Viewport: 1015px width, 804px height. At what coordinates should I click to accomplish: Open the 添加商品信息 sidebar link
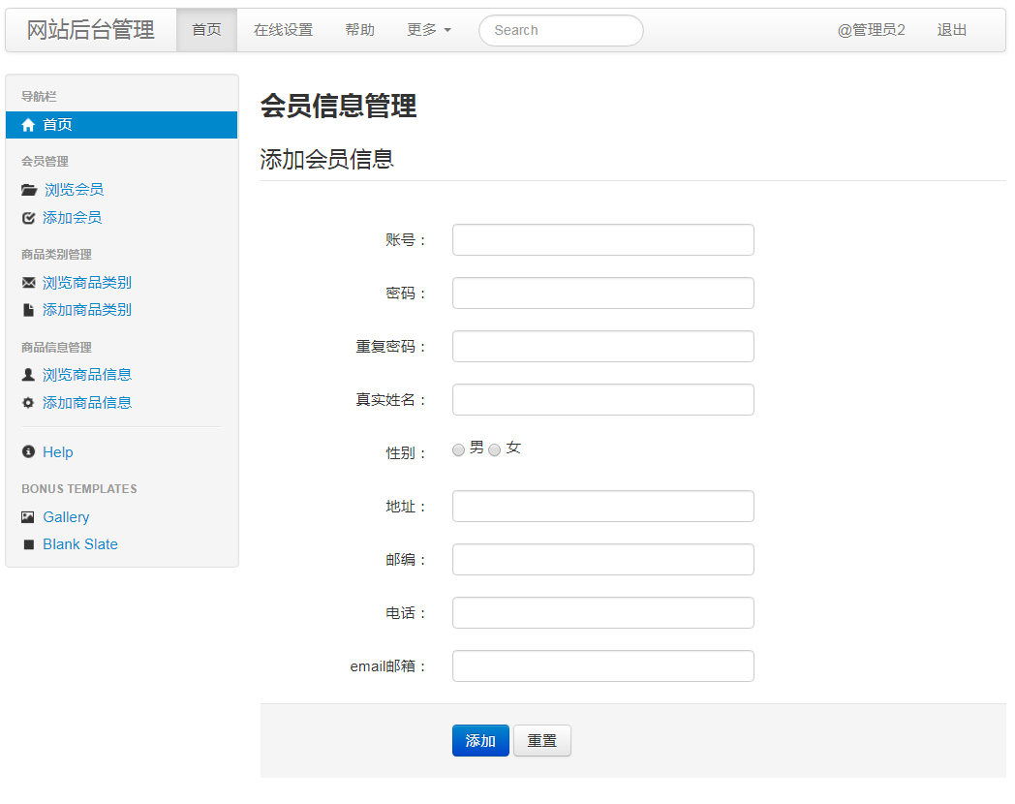pos(87,403)
